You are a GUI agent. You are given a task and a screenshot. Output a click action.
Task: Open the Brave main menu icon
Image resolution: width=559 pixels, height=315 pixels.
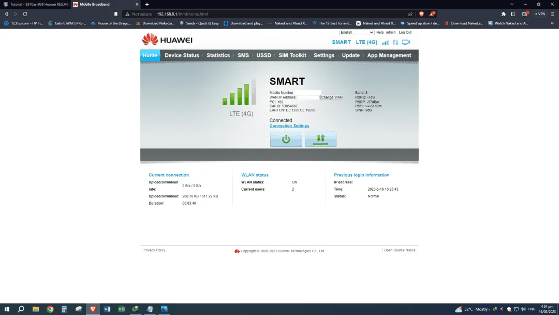553,14
